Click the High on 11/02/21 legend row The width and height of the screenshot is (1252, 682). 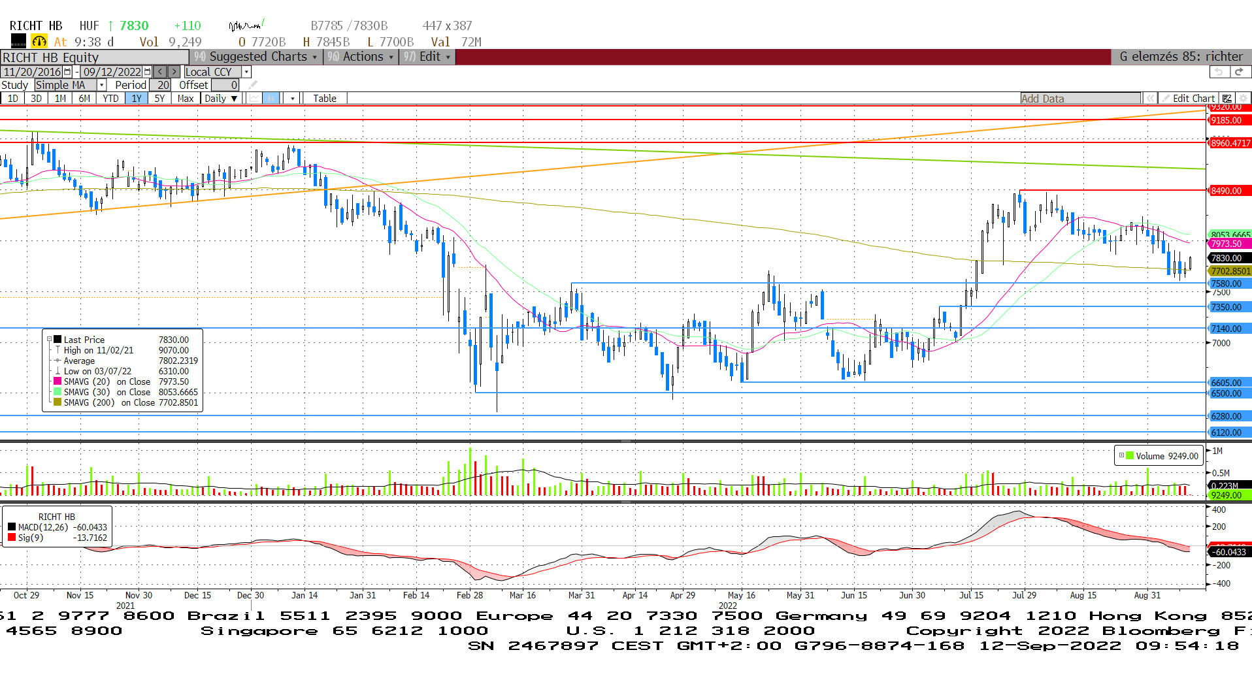point(122,350)
